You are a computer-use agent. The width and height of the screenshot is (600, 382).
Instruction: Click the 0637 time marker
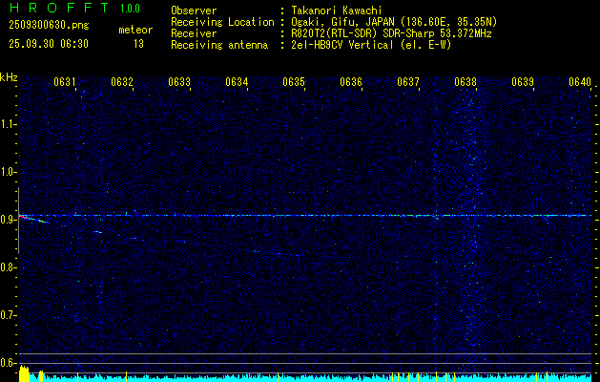click(408, 82)
